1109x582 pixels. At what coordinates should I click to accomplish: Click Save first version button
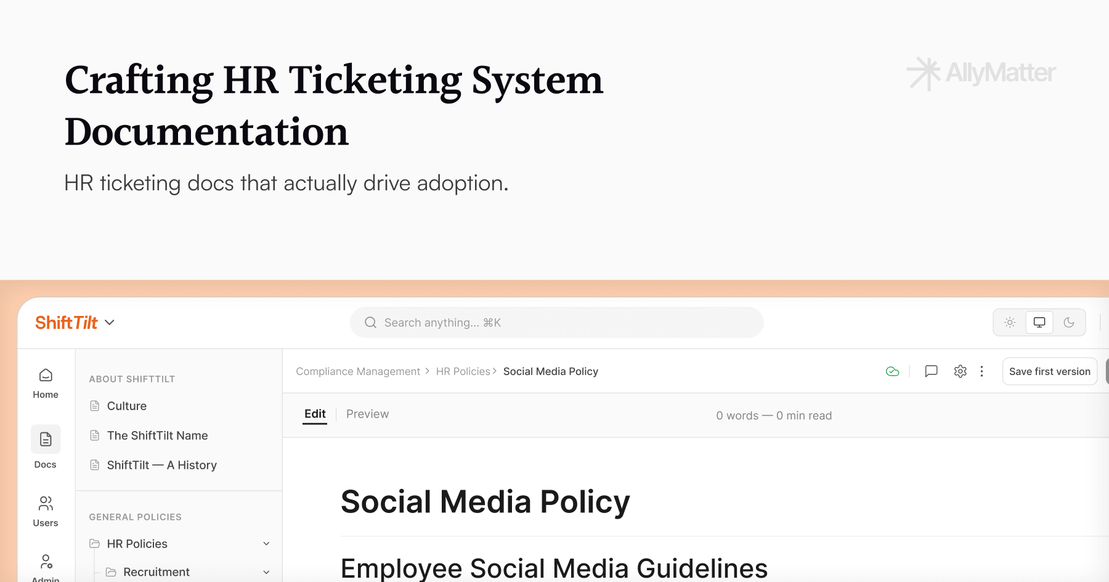click(x=1050, y=371)
